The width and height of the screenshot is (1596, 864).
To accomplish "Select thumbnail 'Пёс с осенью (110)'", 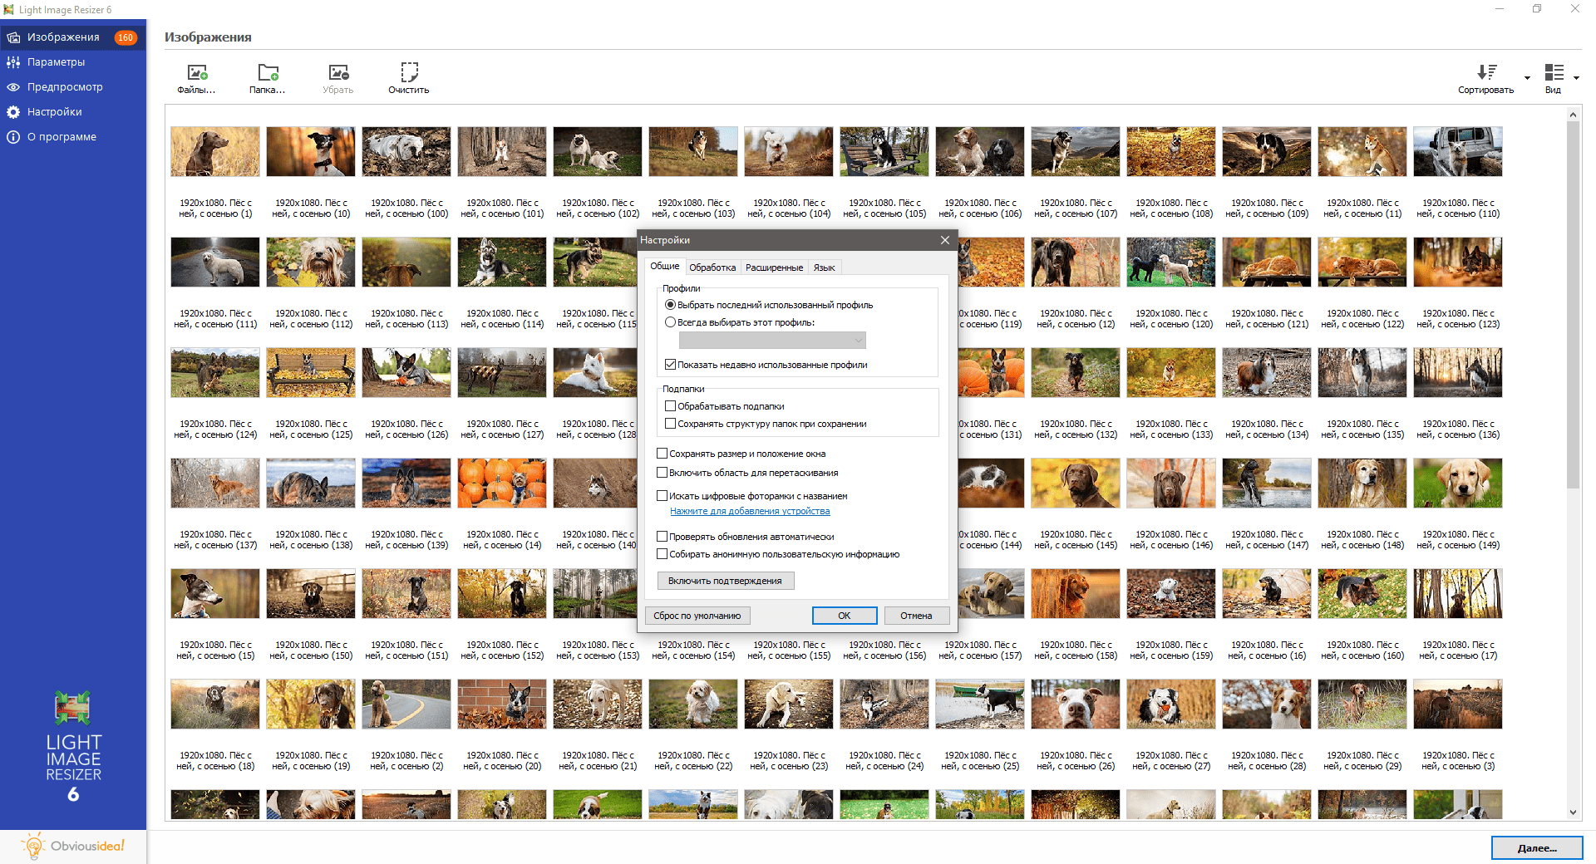I will [1458, 152].
